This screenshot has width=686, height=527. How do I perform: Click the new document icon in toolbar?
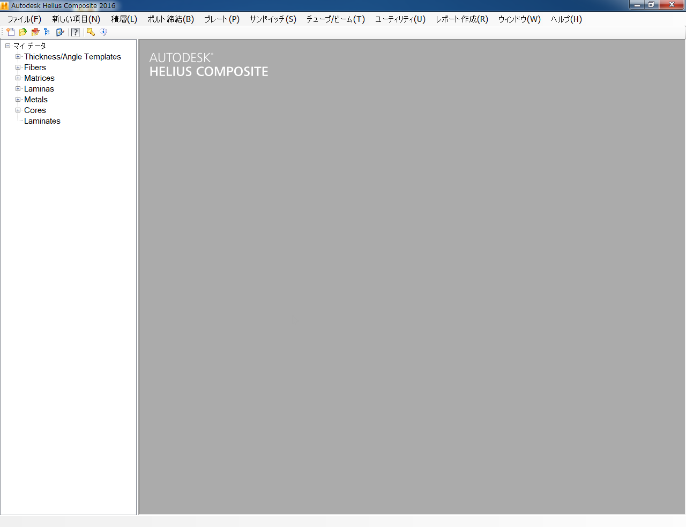pyautogui.click(x=11, y=32)
